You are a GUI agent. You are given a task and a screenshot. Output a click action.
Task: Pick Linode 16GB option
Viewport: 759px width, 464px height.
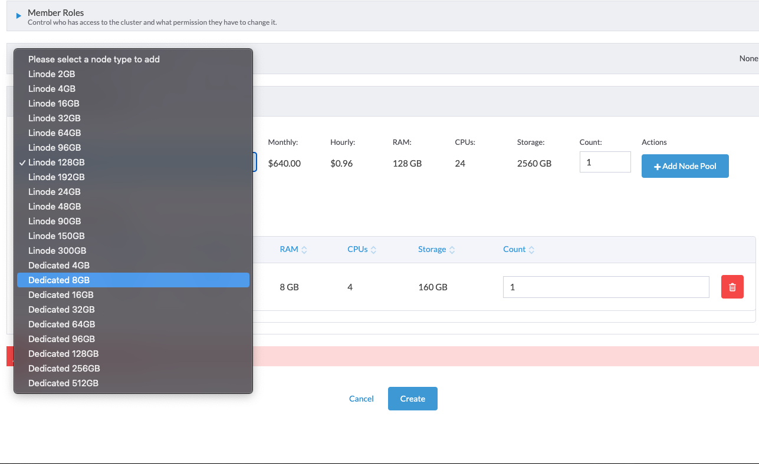point(133,103)
